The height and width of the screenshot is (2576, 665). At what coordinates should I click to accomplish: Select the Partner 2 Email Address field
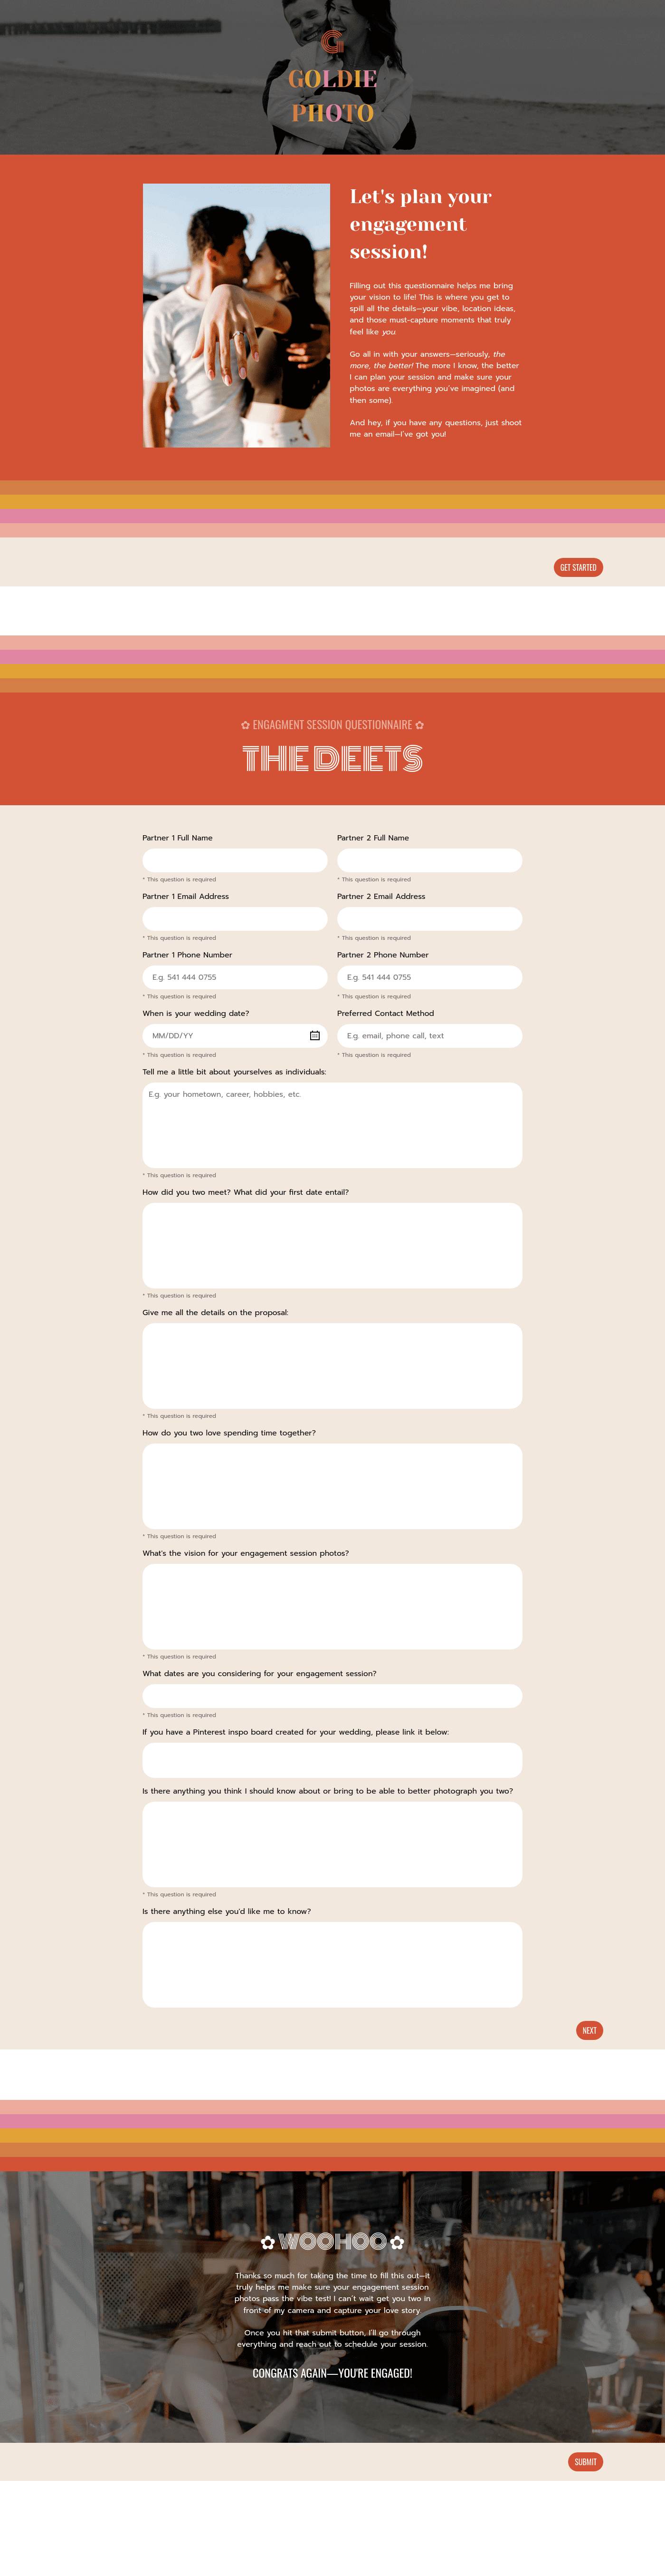point(429,918)
